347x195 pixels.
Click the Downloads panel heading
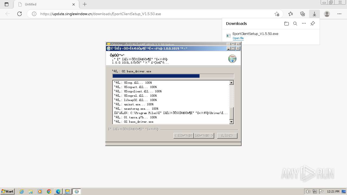click(x=236, y=24)
